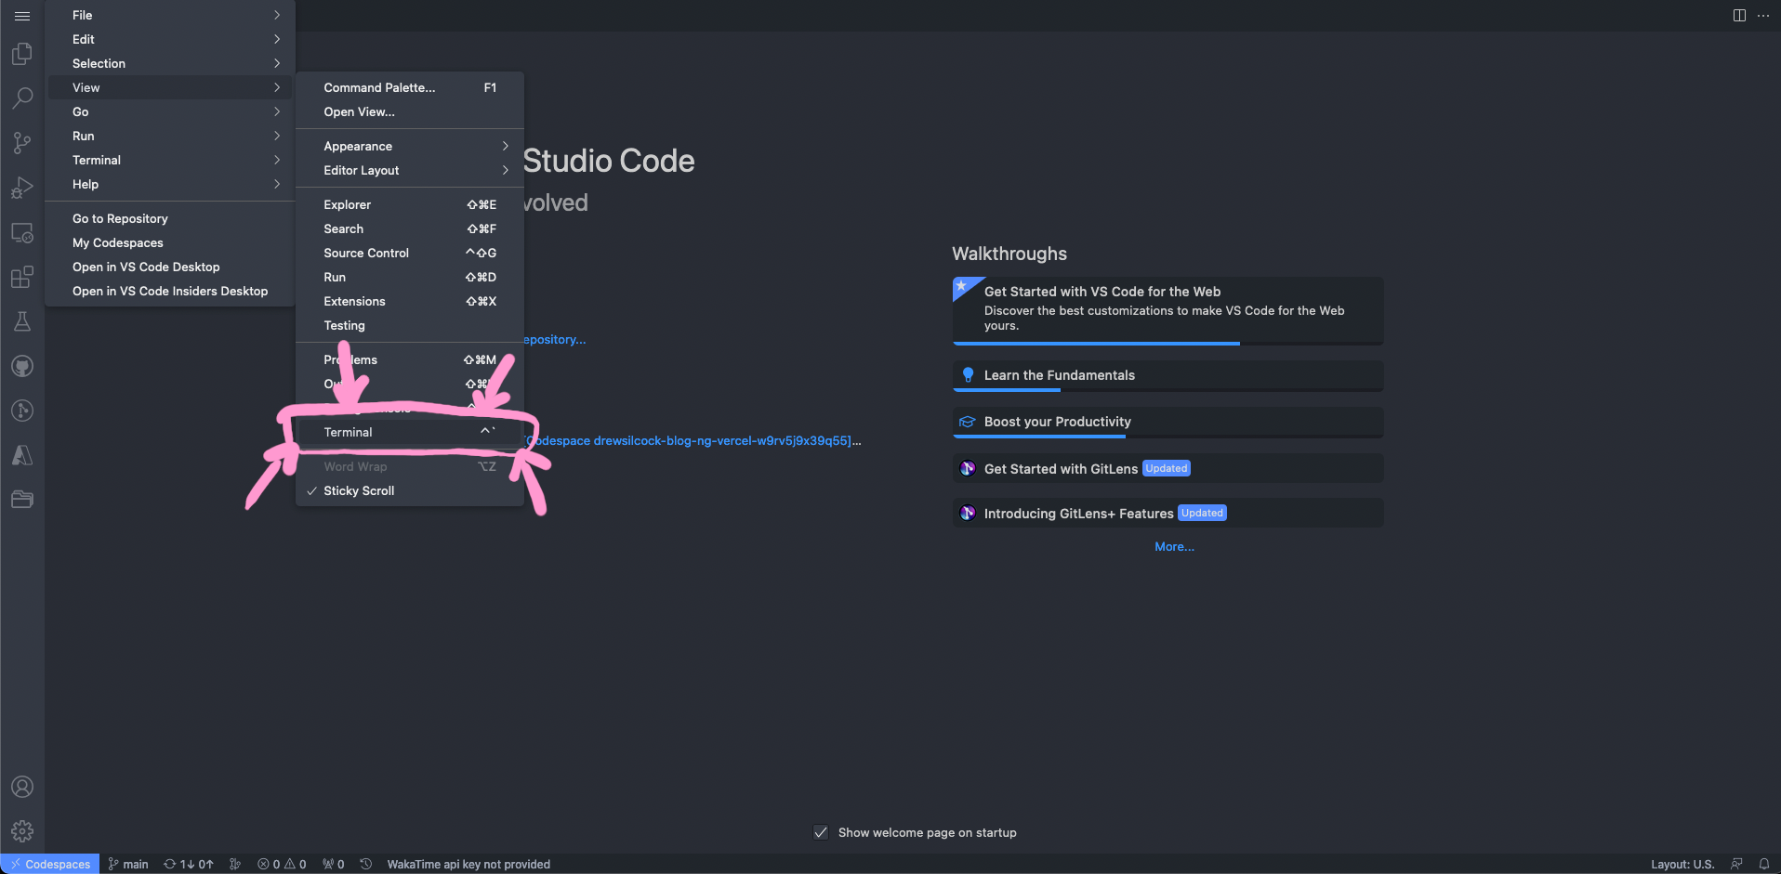Screen dimensions: 1781x874
Task: Open Accounts in the bottom activity bar
Action: tap(22, 786)
